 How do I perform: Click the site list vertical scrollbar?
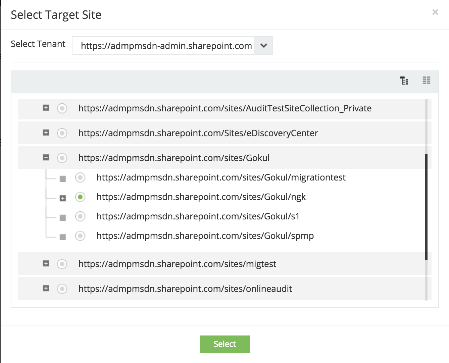pyautogui.click(x=426, y=207)
